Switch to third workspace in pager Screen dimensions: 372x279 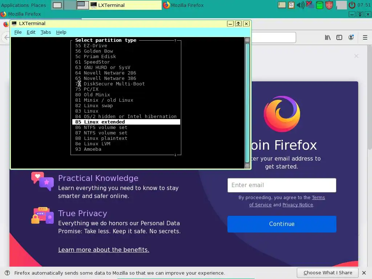pos(82,5)
